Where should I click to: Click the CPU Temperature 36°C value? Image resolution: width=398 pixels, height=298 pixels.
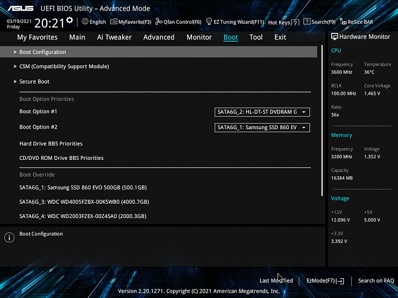click(x=369, y=72)
